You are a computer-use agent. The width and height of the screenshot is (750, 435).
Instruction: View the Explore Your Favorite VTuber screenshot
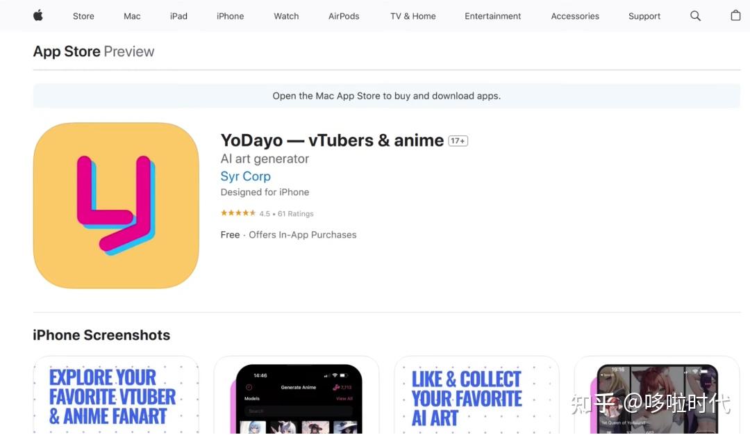[116, 395]
